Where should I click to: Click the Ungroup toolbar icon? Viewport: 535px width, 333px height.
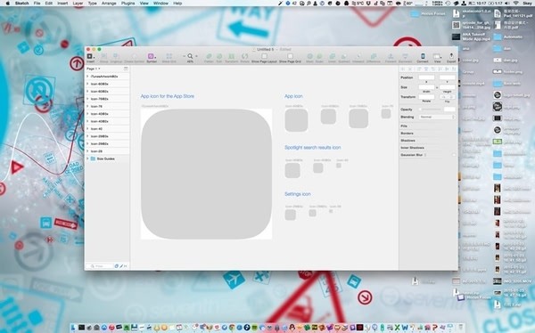point(116,57)
